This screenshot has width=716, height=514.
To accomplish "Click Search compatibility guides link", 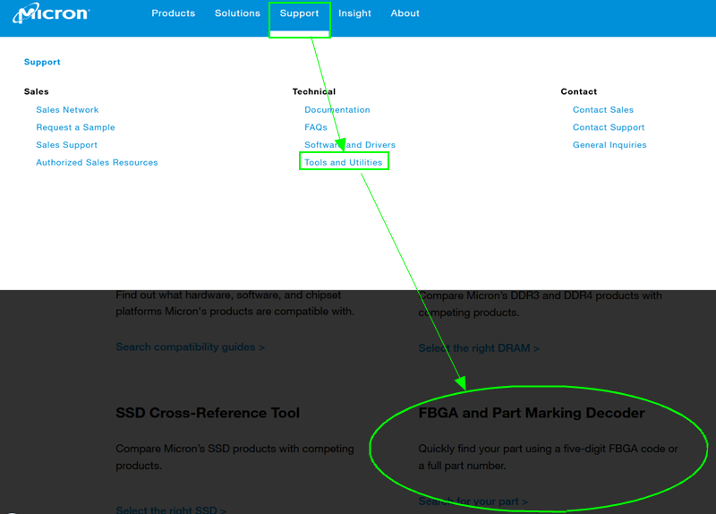I will [190, 347].
